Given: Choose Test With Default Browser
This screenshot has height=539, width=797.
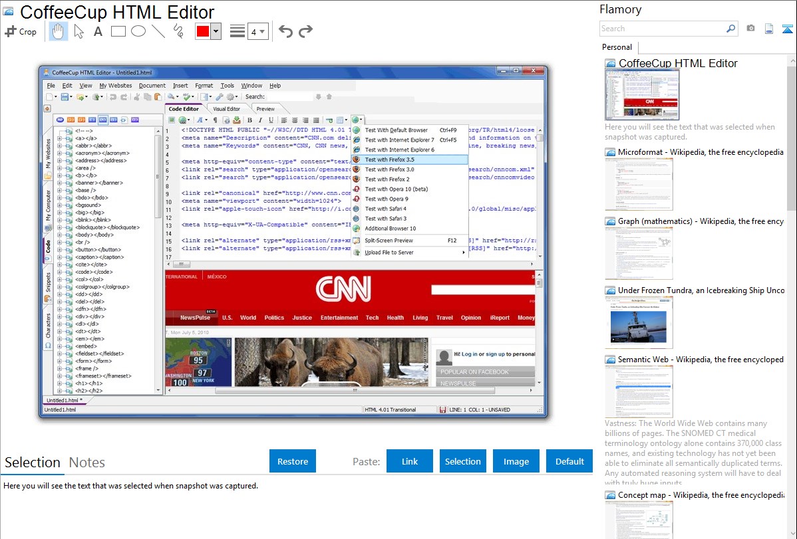Looking at the screenshot, I should pos(409,130).
